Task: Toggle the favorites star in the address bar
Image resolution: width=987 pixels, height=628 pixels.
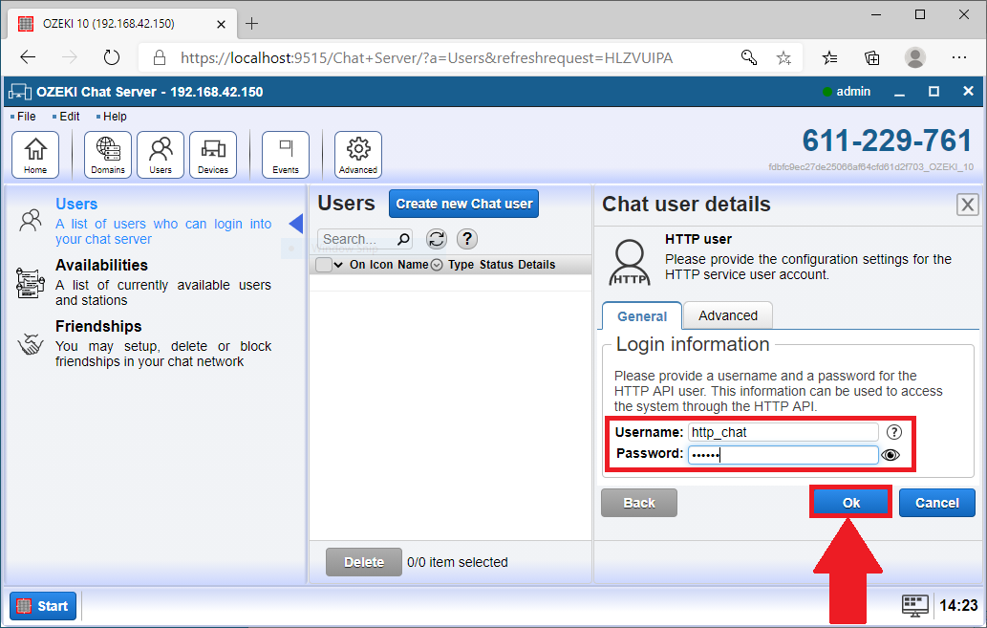Action: point(783,57)
